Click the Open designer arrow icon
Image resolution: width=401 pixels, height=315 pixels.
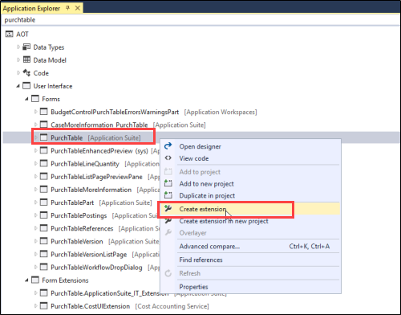[168, 146]
